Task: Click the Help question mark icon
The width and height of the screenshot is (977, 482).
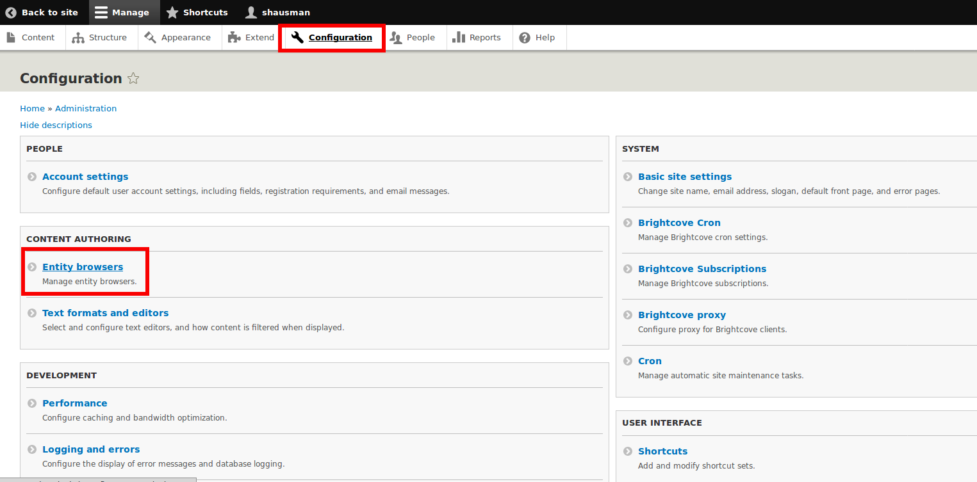Action: point(525,38)
